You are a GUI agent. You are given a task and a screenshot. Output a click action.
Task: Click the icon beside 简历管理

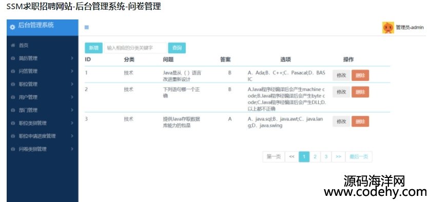13,58
